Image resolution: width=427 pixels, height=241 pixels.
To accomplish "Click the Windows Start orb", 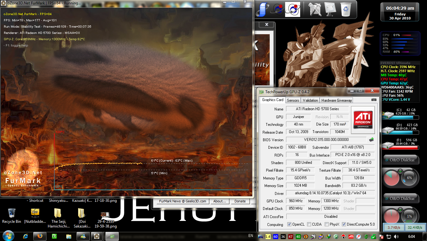I will pos(8,236).
